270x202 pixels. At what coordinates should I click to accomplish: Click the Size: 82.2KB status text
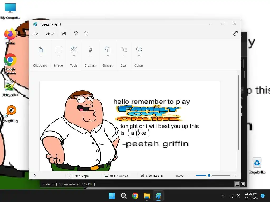[x=154, y=175]
